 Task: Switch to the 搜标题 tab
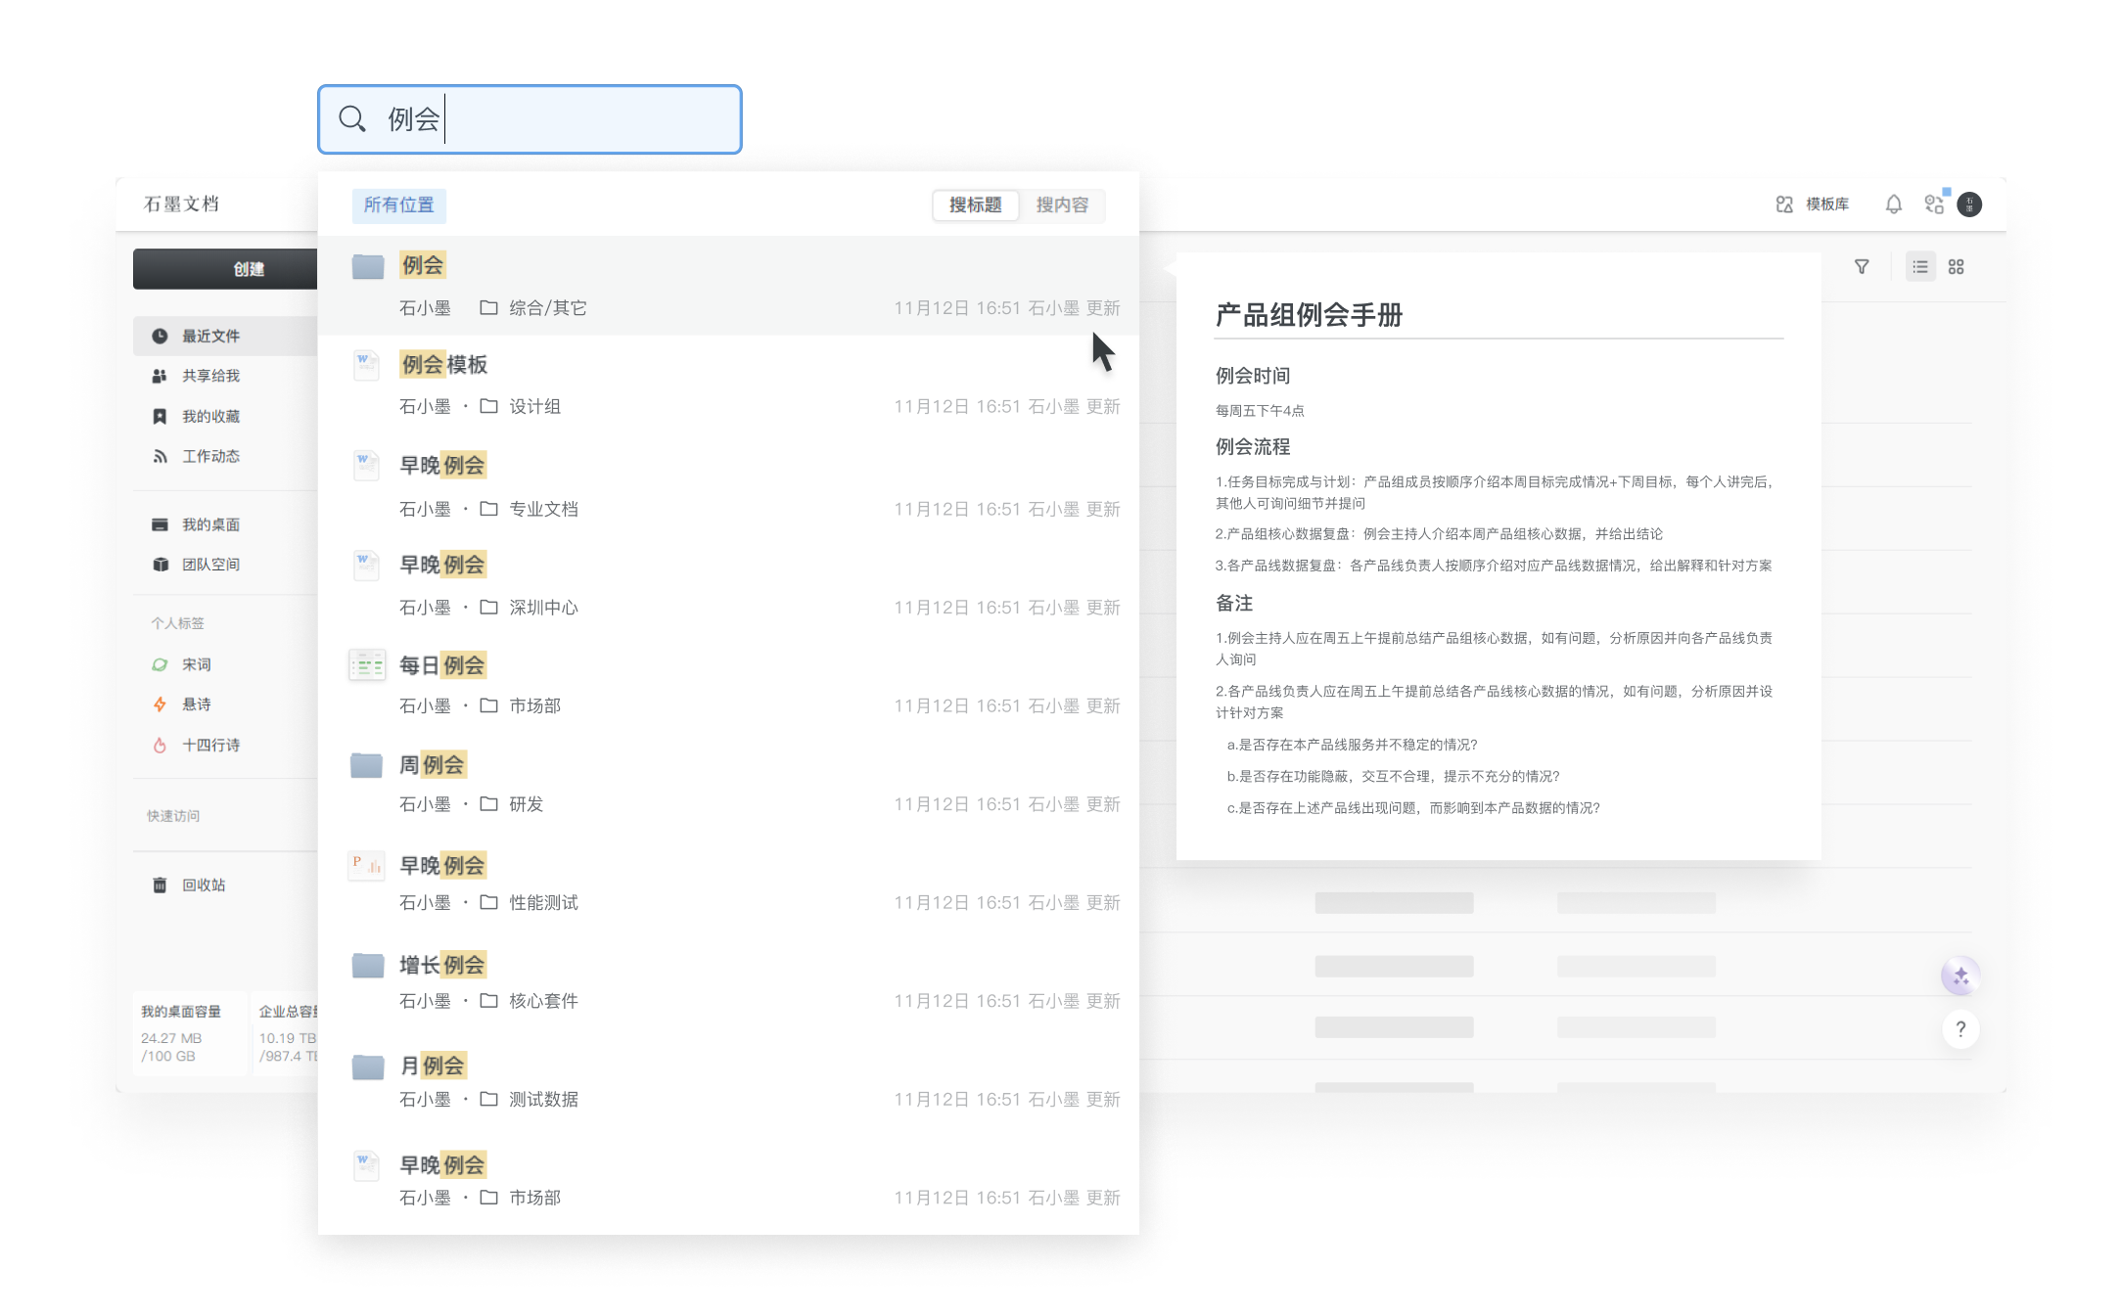[975, 204]
